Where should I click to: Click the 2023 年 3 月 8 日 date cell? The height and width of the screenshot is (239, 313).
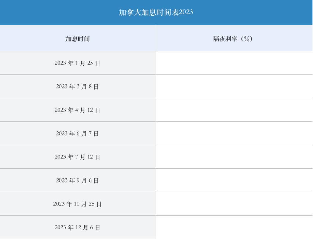point(78,86)
